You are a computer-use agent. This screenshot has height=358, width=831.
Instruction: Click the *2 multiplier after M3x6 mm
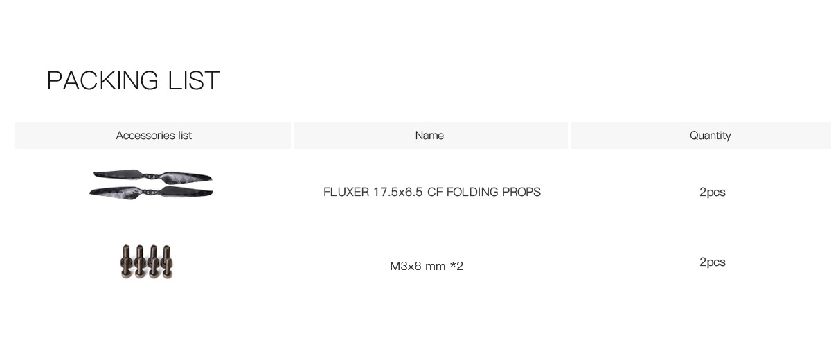[x=456, y=266]
